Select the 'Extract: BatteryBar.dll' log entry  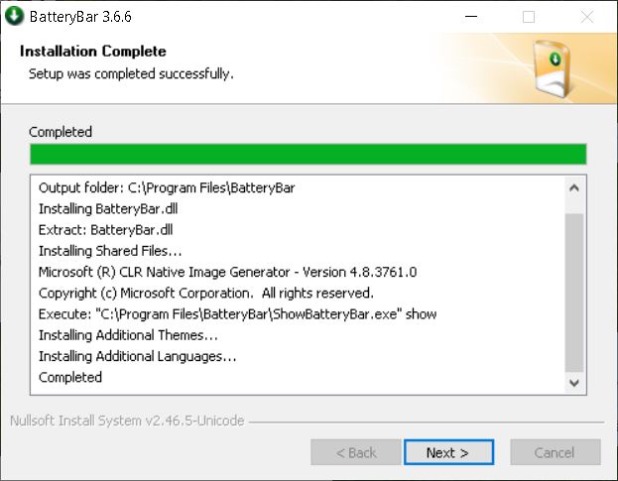click(103, 229)
